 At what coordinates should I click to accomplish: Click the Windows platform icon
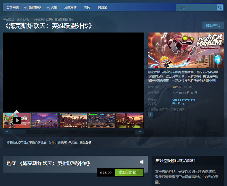click(x=141, y=162)
